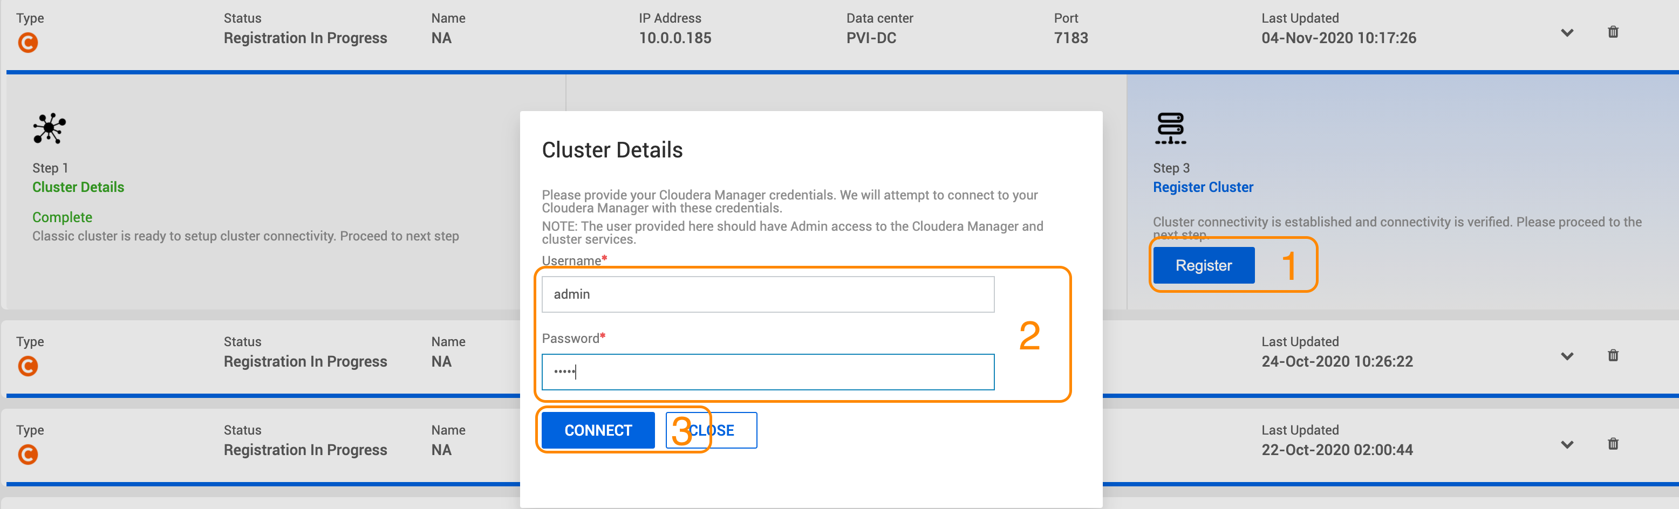The width and height of the screenshot is (1679, 509).
Task: Click inside the Username admin field
Action: [x=768, y=294]
